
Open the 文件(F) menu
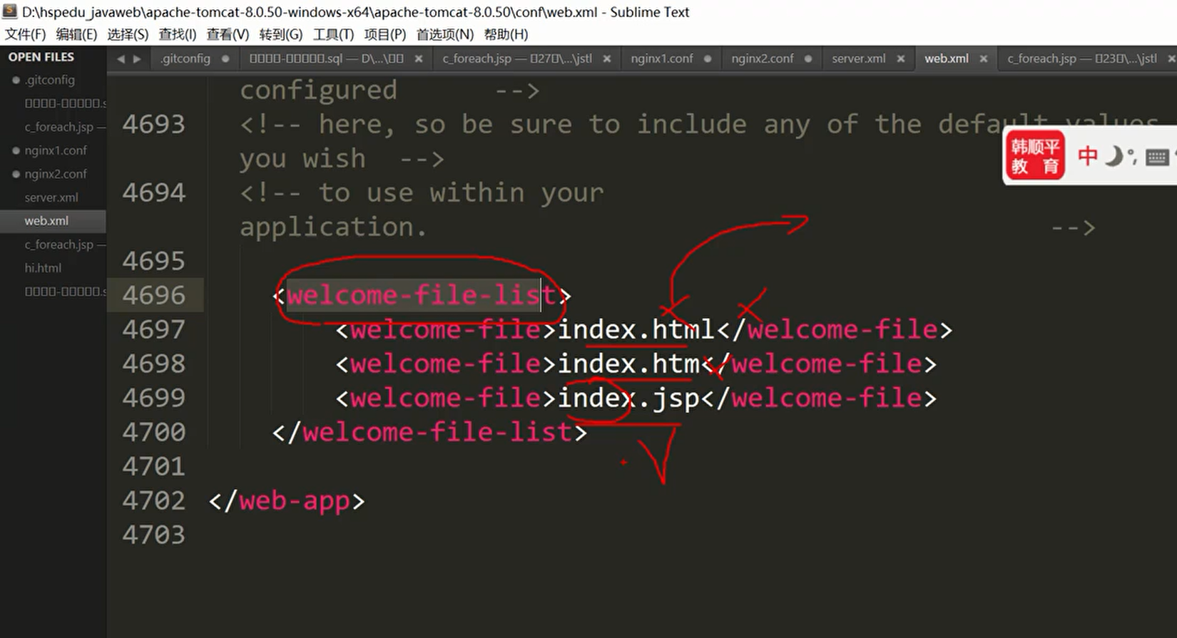click(25, 34)
